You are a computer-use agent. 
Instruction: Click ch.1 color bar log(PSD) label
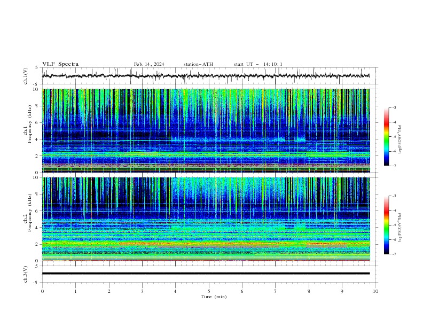click(x=400, y=139)
